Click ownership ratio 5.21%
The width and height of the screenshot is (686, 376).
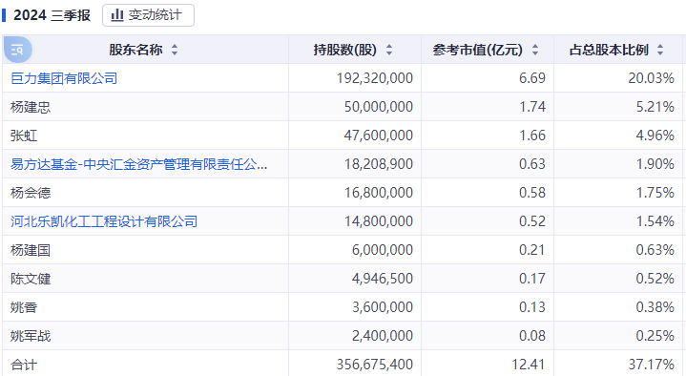[x=655, y=107]
